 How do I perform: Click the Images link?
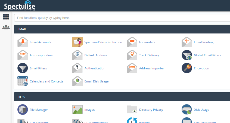tap(90, 110)
